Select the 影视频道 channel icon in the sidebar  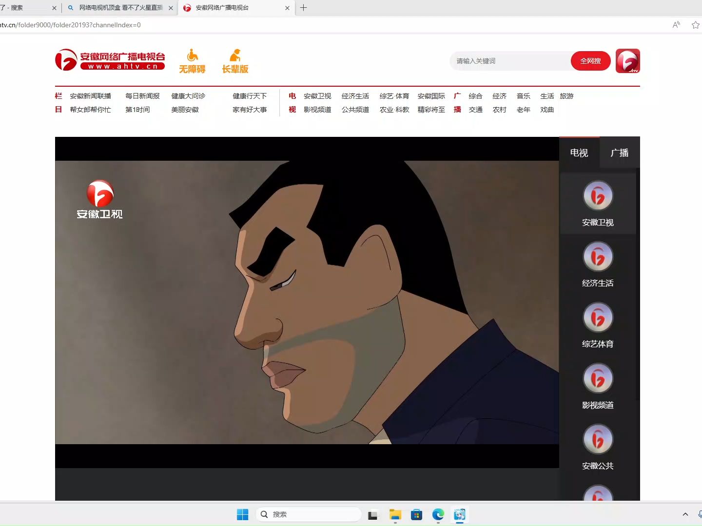[598, 378]
